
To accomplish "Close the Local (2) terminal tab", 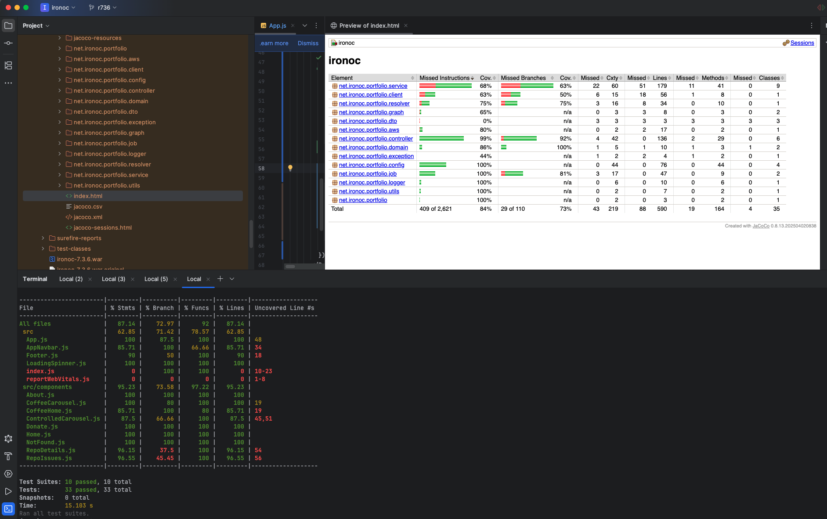I will (x=90, y=279).
